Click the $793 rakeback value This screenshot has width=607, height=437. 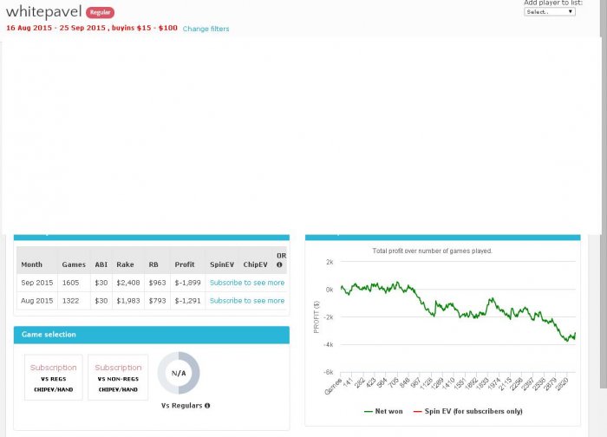(x=157, y=301)
